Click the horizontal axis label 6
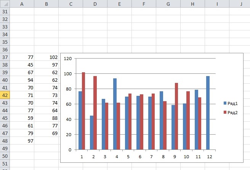 140,157
